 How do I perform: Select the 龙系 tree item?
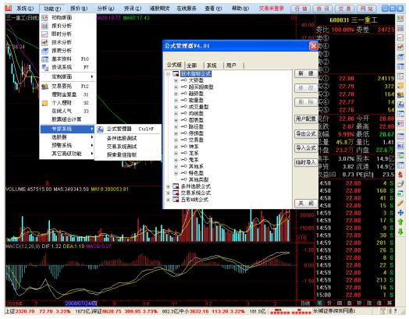[194, 153]
